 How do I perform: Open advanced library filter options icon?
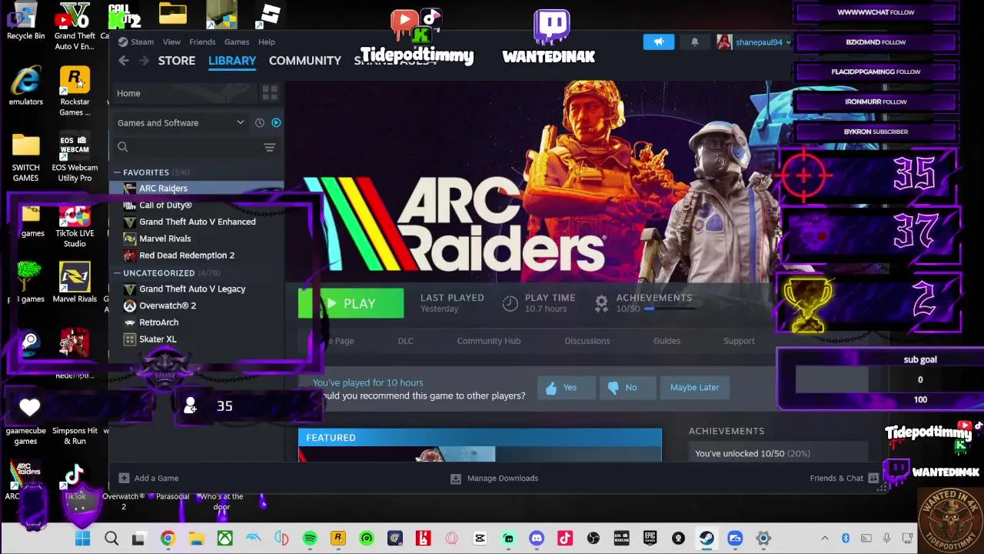(x=270, y=147)
